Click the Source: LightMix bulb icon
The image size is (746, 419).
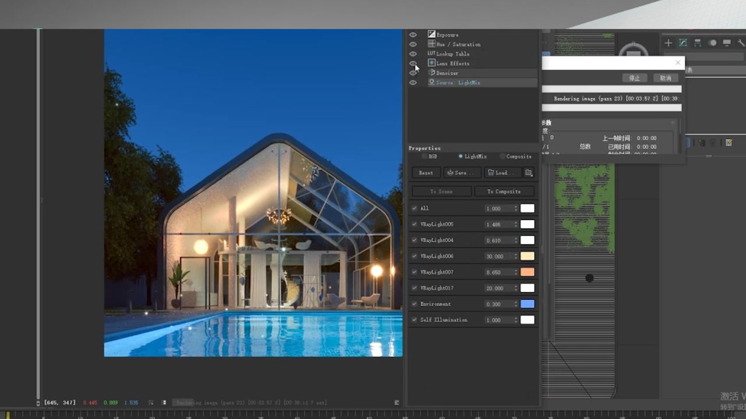click(431, 82)
